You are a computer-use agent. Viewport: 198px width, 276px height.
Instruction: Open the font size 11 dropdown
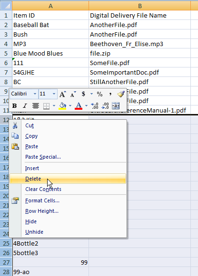pos(54,94)
